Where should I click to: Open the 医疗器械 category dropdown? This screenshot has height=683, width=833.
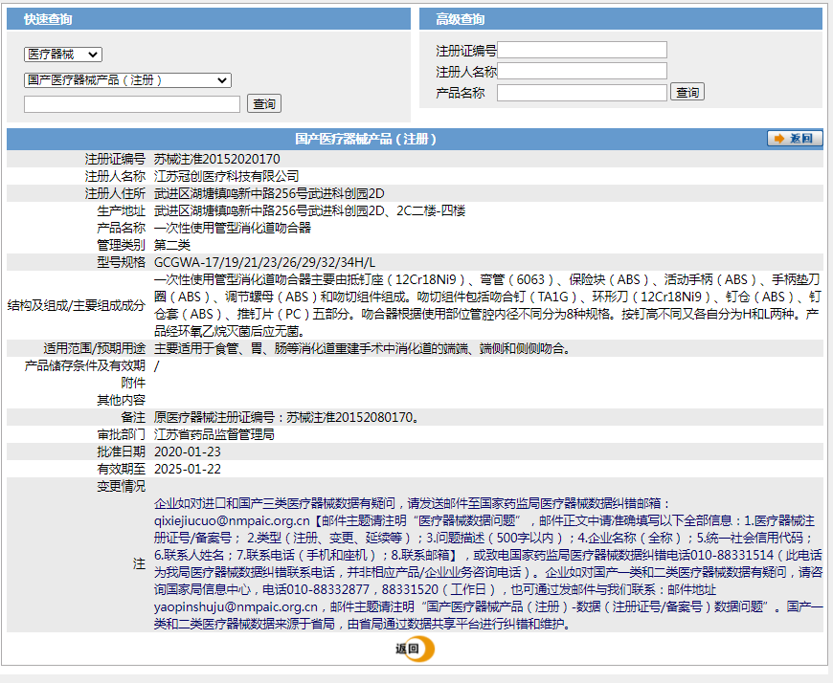pyautogui.click(x=63, y=55)
